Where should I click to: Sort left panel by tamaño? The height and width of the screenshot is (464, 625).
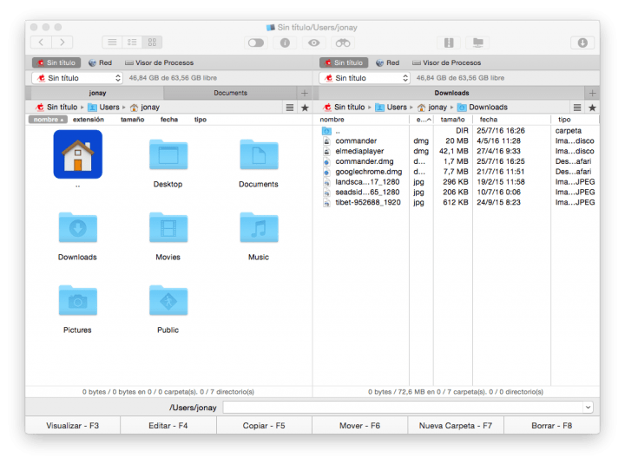click(x=132, y=120)
